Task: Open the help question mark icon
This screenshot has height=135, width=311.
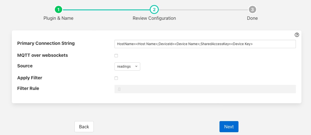Action: 297,35
